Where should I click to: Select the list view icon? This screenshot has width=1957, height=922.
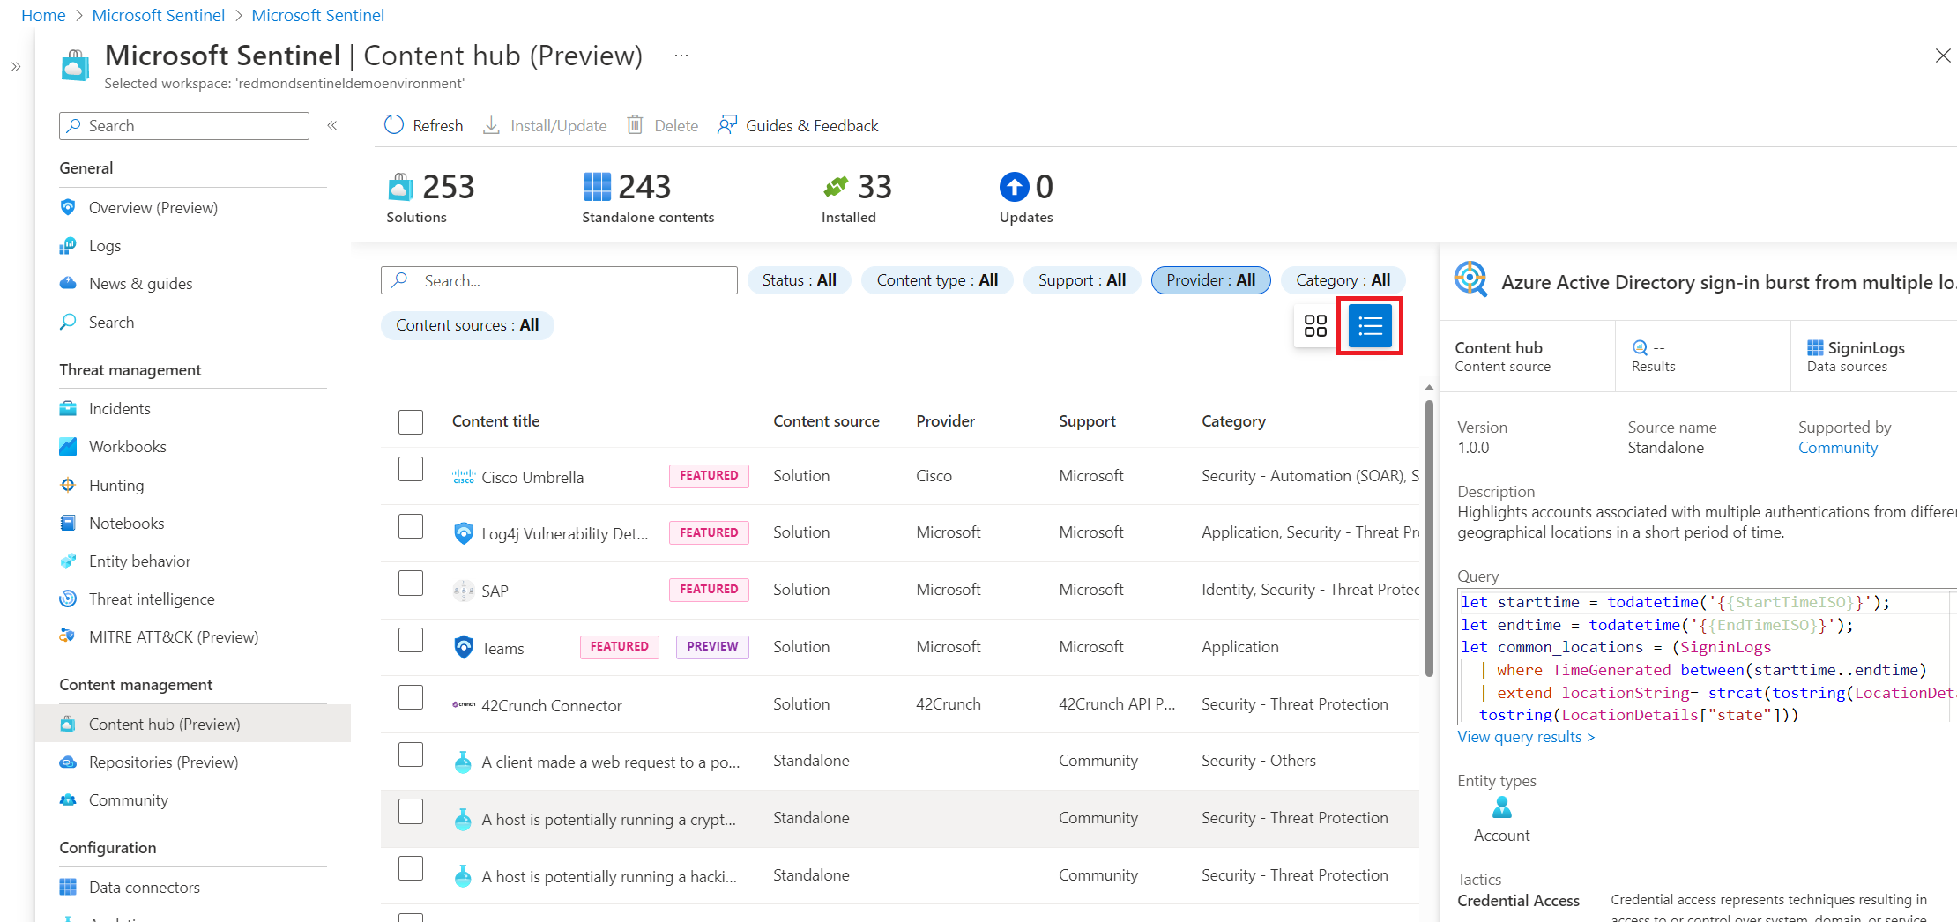[x=1370, y=326]
